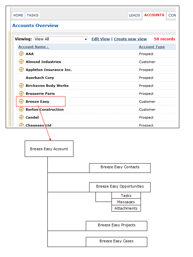The image size is (193, 257).
Task: Click the Create new view link
Action: pyautogui.click(x=130, y=39)
